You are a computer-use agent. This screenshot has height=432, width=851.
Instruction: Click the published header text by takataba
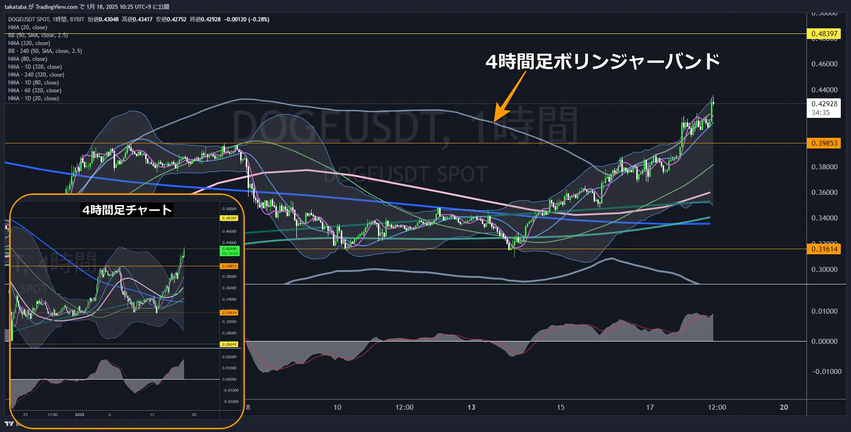pos(87,7)
